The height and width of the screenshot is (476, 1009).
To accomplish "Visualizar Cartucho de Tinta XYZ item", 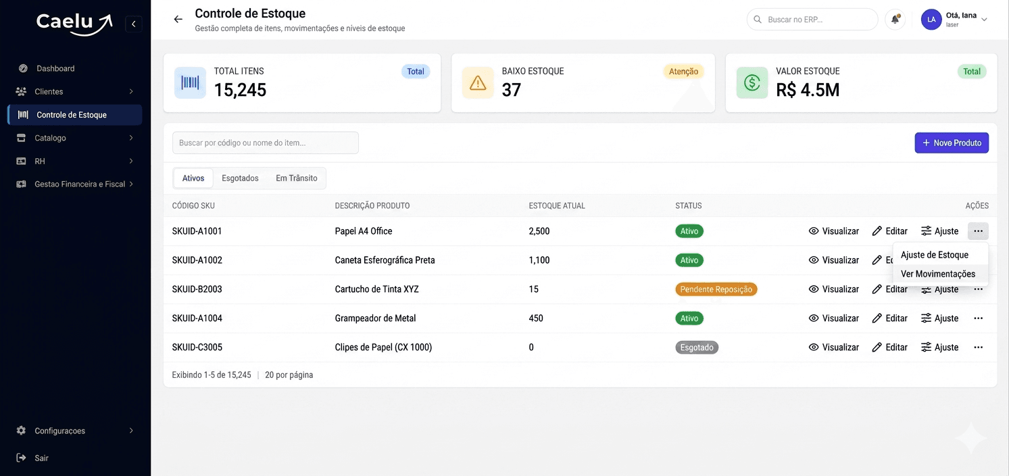I will [833, 289].
